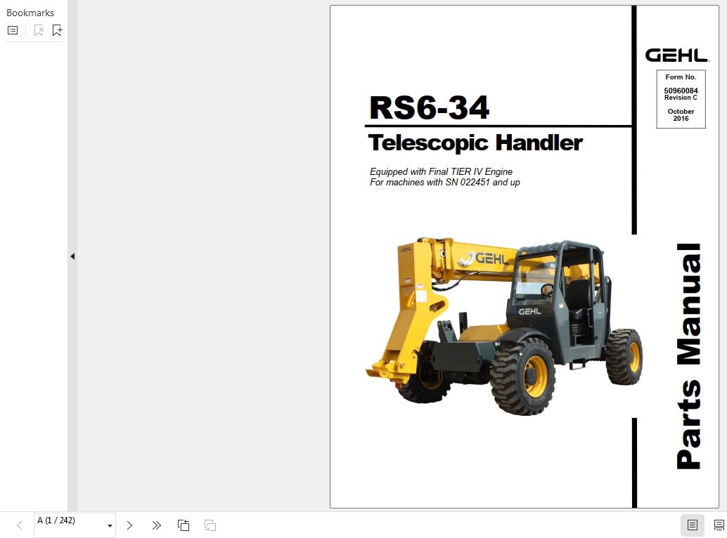727x538 pixels.
Task: Go to the next page
Action: pyautogui.click(x=130, y=525)
